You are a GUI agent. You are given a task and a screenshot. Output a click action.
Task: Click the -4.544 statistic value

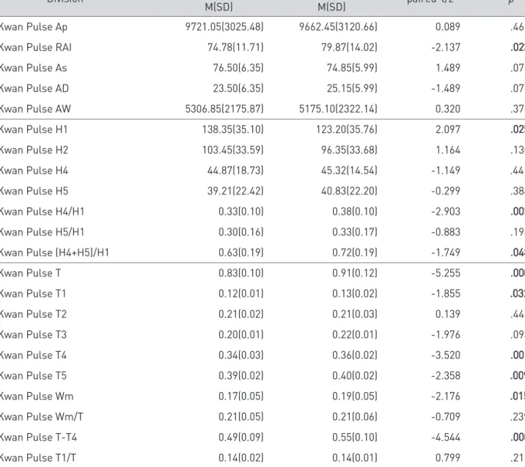point(446,437)
